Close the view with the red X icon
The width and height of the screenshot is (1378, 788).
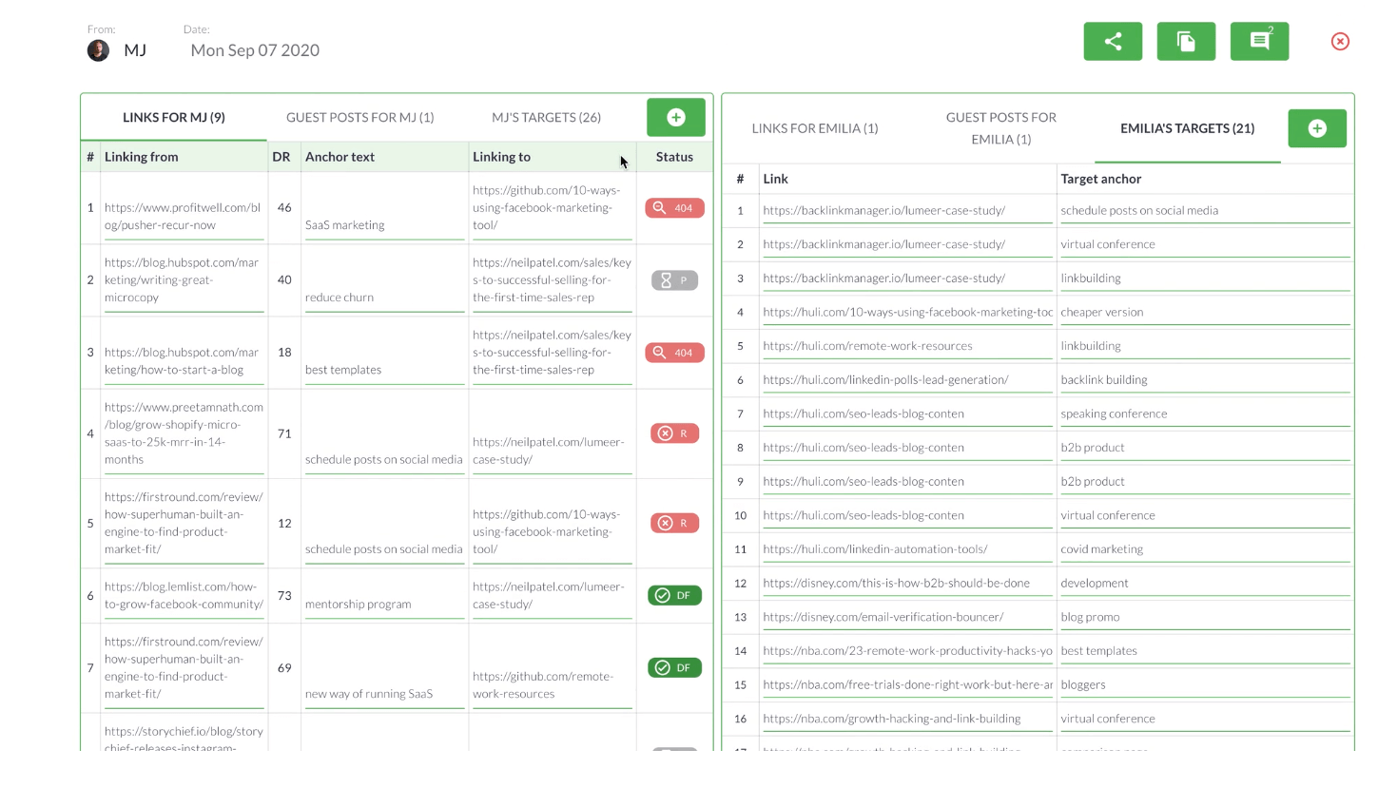point(1340,41)
